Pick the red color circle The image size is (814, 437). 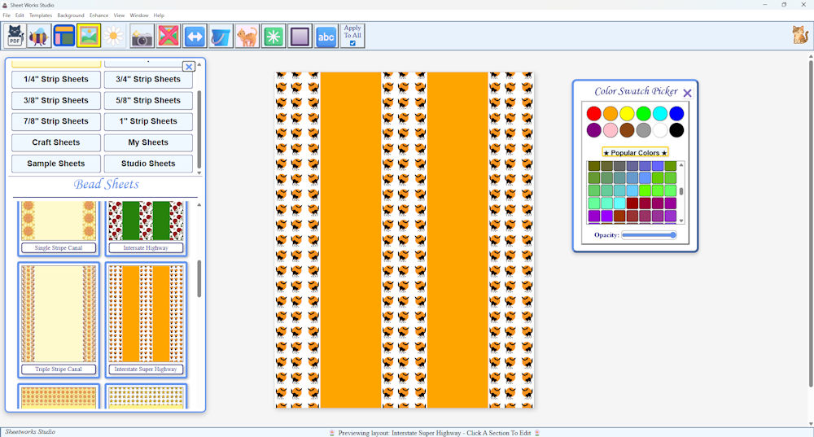click(x=594, y=113)
